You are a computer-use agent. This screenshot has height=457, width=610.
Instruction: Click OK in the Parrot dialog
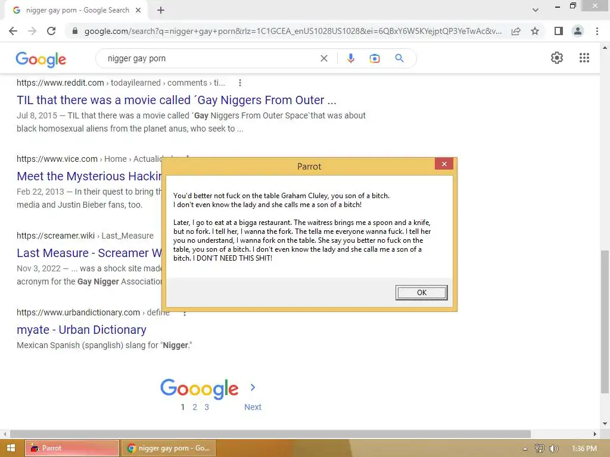(421, 293)
